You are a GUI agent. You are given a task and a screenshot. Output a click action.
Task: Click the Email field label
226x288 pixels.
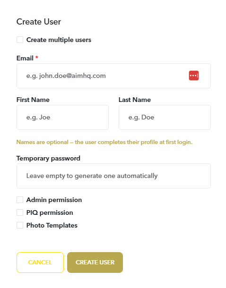[25, 58]
